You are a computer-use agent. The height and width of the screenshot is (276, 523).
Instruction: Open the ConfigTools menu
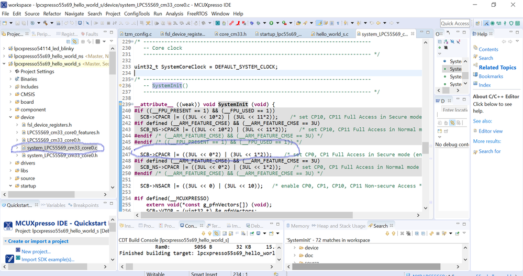pyautogui.click(x=137, y=14)
